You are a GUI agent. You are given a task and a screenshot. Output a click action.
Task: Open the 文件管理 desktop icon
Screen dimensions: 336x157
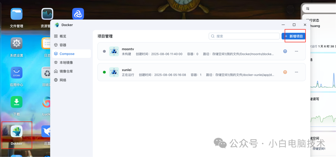click(16, 14)
